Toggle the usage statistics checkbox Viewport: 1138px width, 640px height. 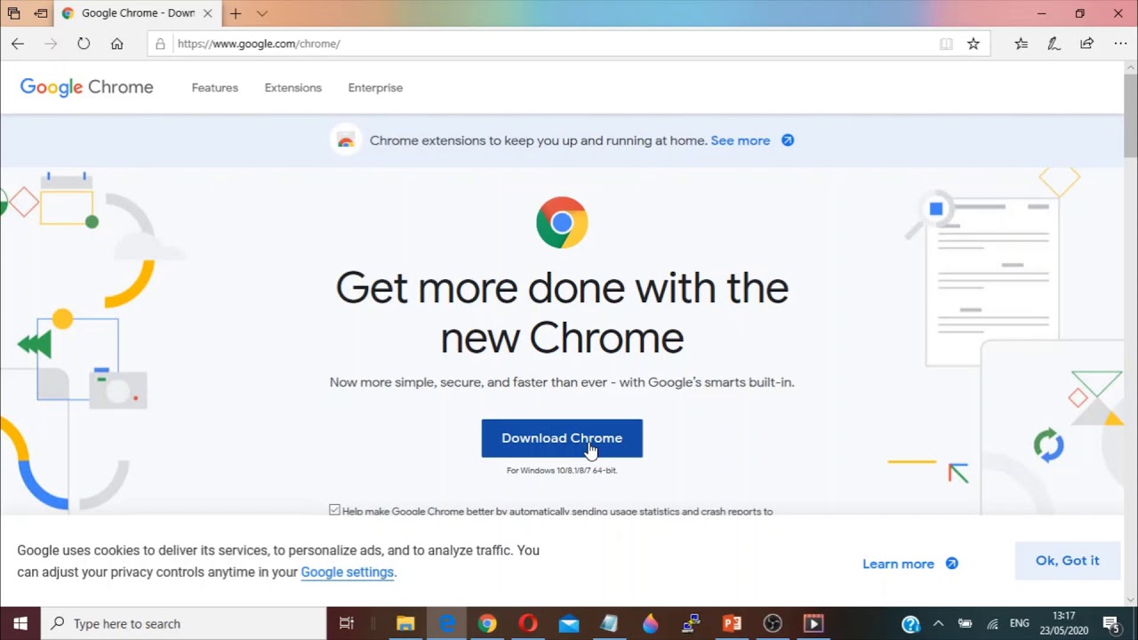[334, 509]
